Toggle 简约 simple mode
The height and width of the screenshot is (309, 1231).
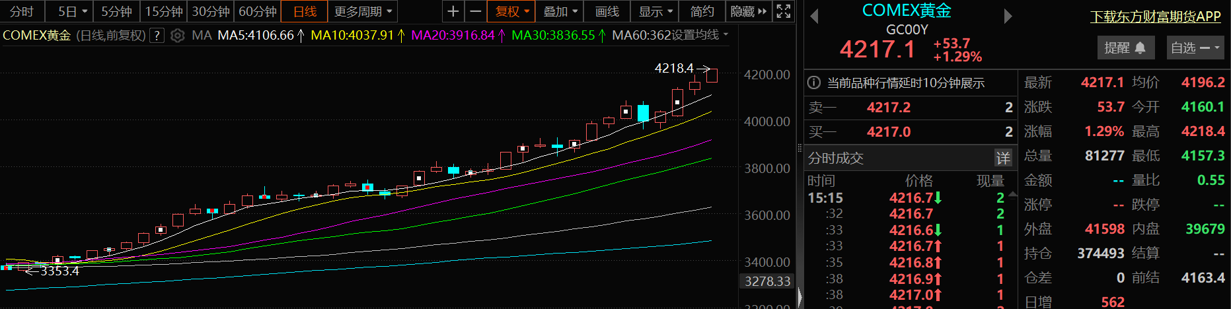702,11
